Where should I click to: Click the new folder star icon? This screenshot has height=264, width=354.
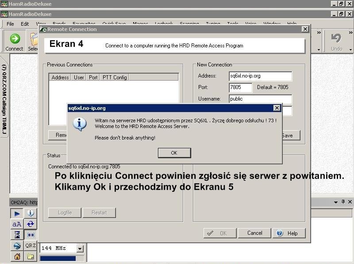click(30, 256)
